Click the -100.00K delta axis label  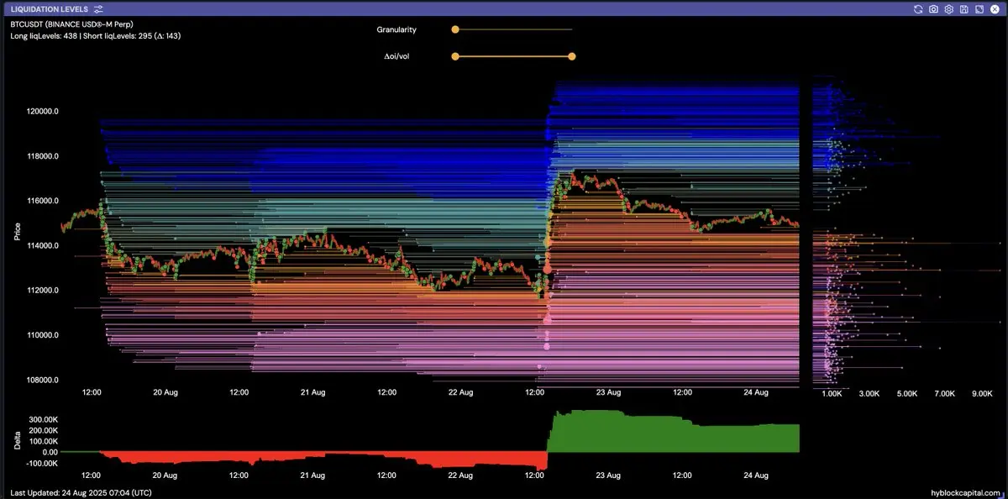coord(42,463)
